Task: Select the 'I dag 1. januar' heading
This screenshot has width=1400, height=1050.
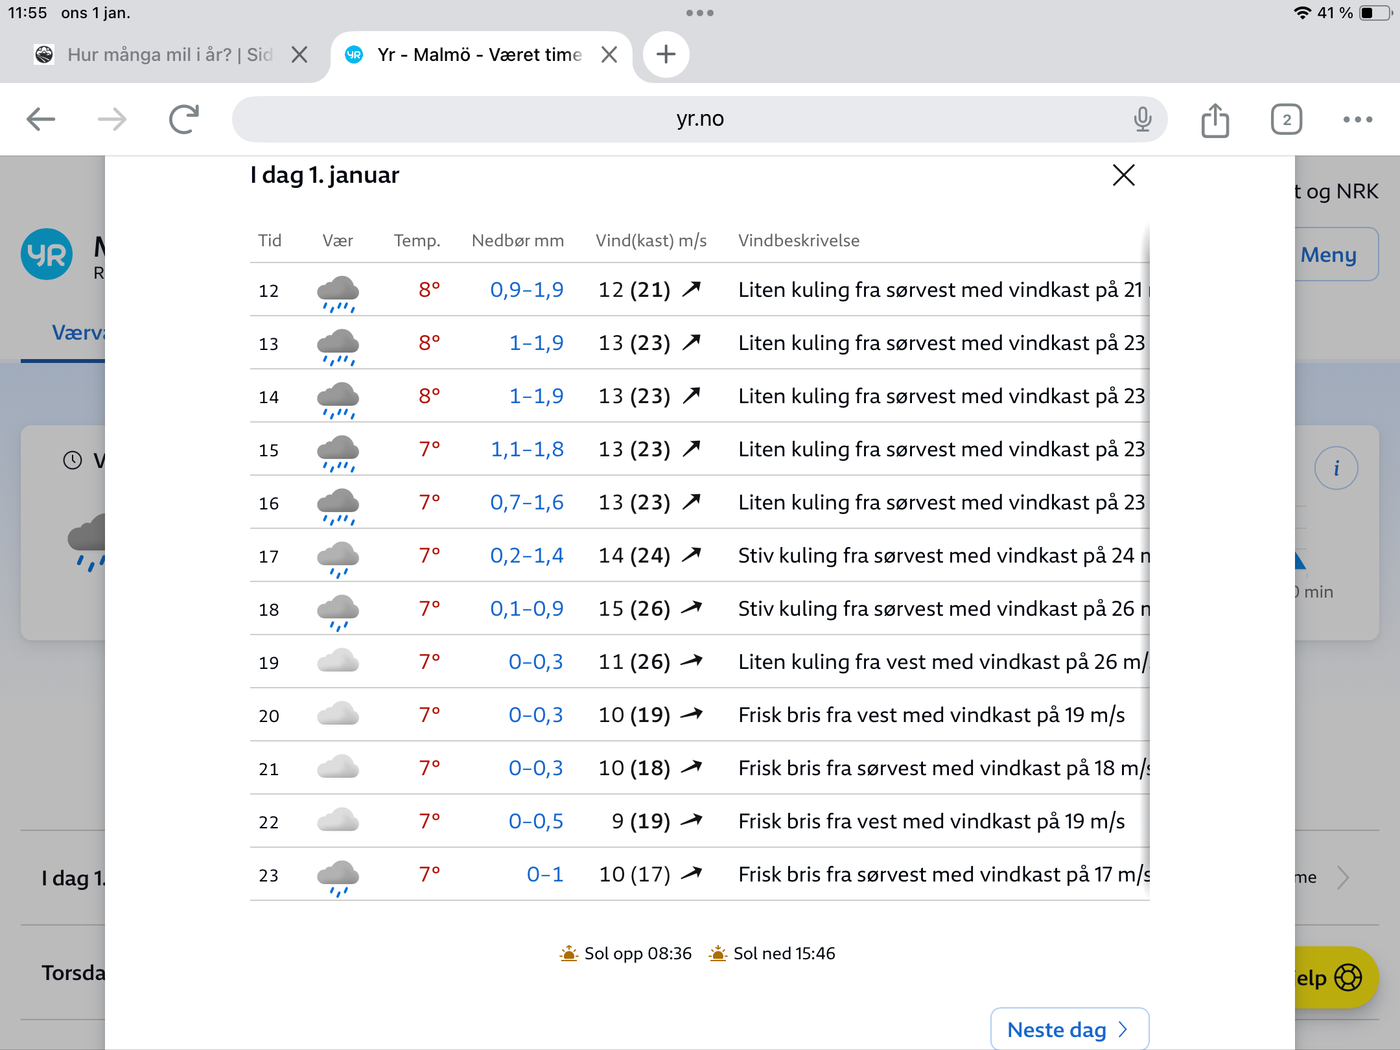Action: click(325, 175)
